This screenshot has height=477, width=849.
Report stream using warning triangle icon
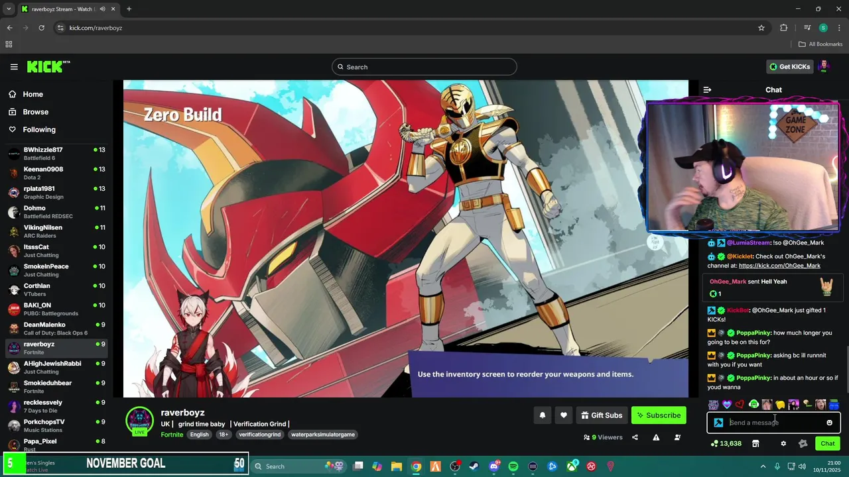[x=656, y=437]
